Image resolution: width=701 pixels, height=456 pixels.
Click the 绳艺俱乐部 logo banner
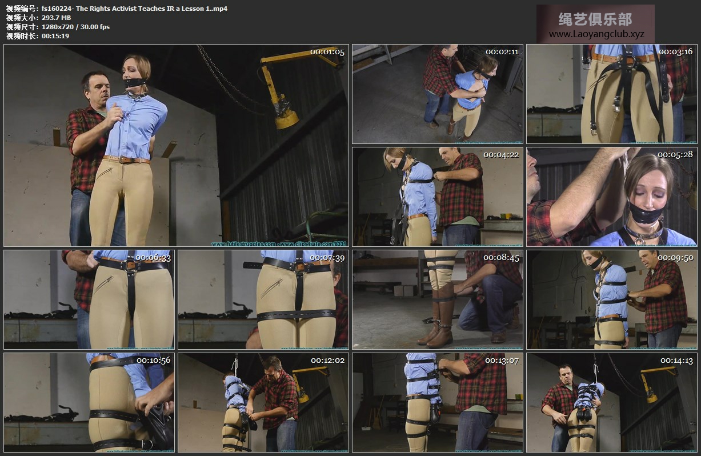pos(595,19)
